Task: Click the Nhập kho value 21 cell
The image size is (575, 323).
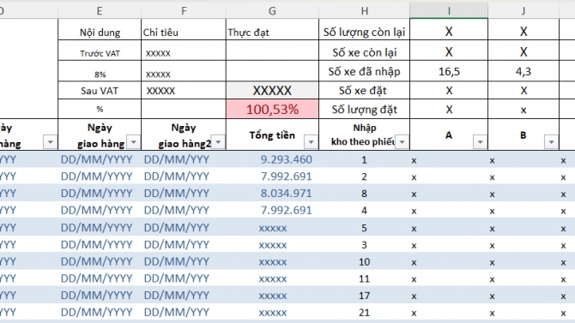Action: pyautogui.click(x=364, y=313)
